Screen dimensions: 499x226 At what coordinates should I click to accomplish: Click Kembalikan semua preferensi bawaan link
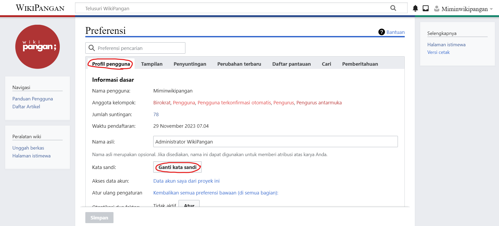215,193
